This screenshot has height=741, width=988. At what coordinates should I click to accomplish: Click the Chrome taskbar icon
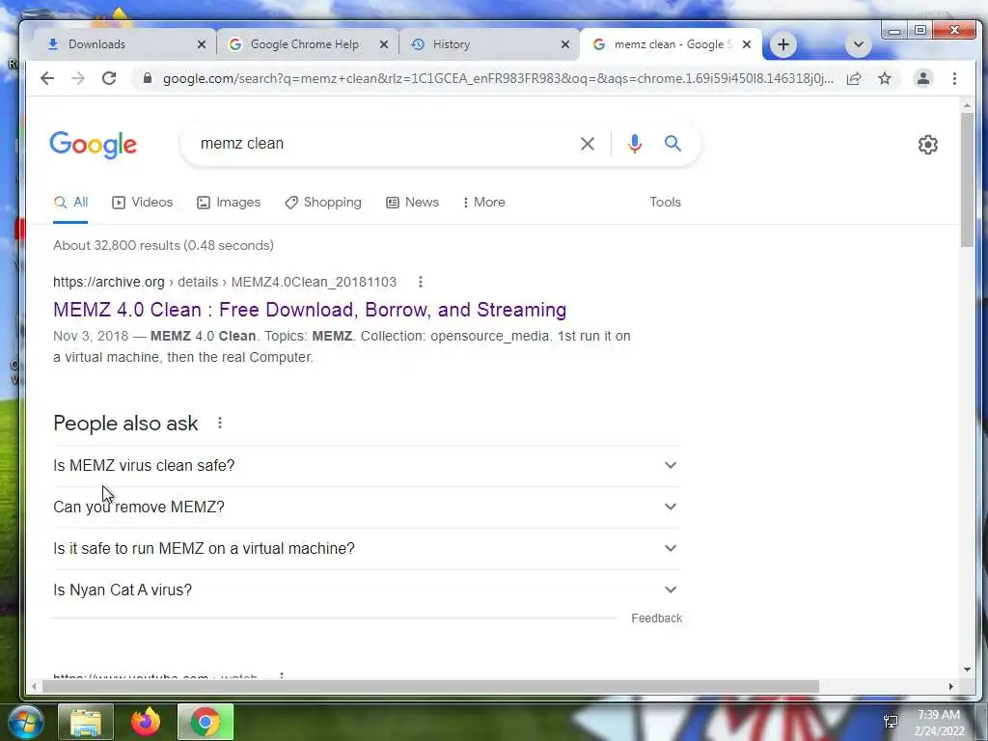[206, 722]
